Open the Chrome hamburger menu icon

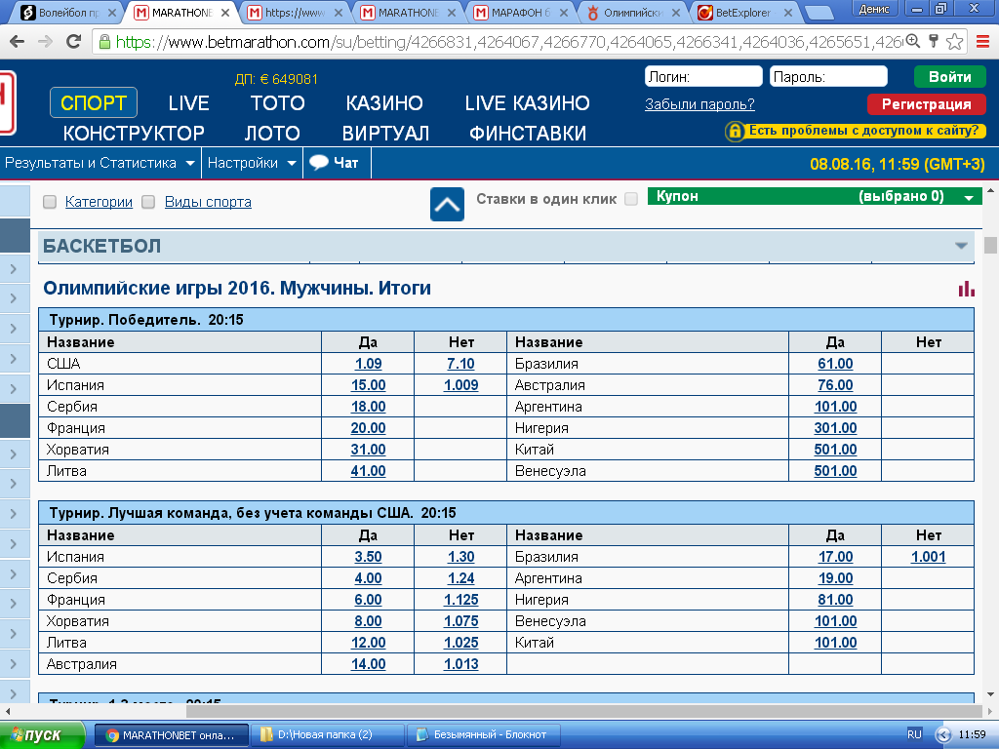pos(982,42)
